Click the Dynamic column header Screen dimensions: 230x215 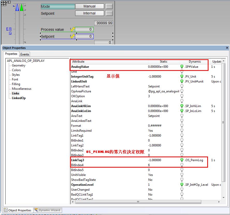click(x=195, y=62)
